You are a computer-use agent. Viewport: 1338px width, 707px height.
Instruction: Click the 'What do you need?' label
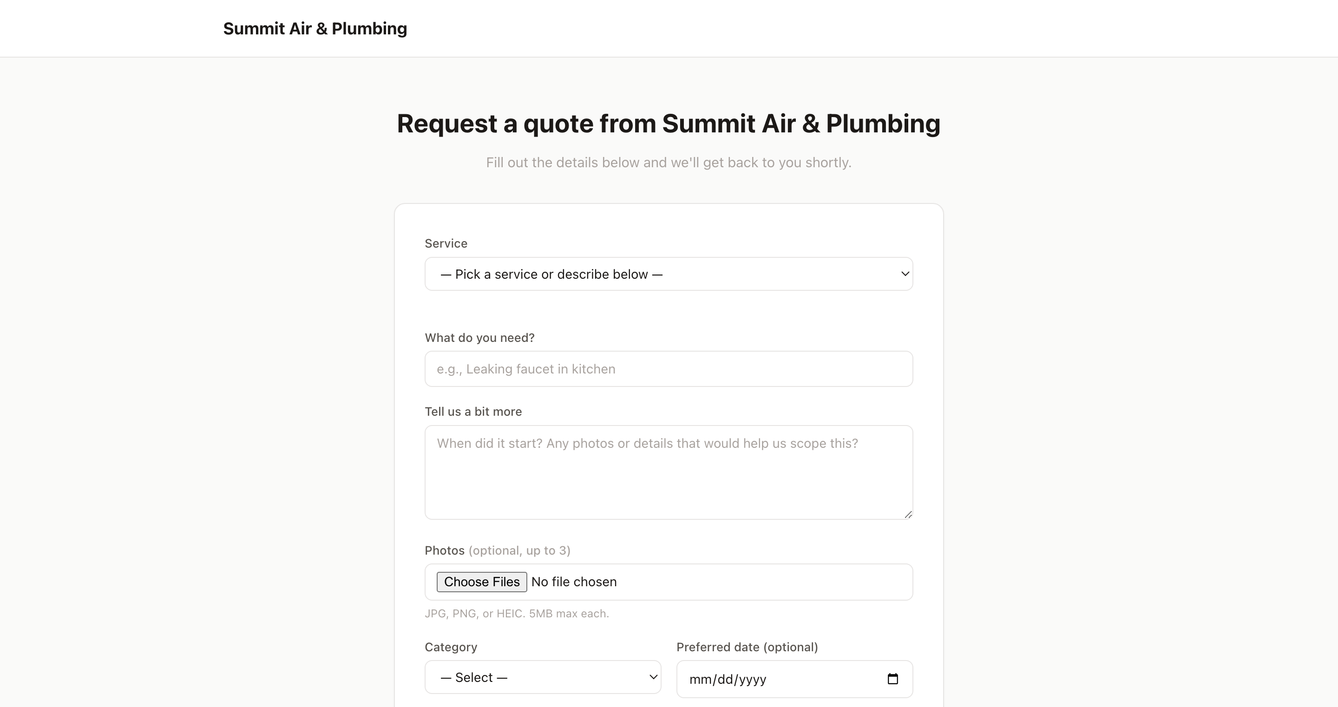pos(479,338)
